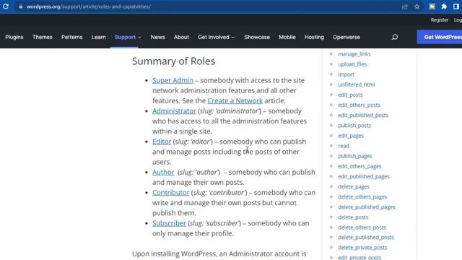The height and width of the screenshot is (260, 462).
Task: Jump to delete_others_pages in the sidebar
Action: pos(362,197)
